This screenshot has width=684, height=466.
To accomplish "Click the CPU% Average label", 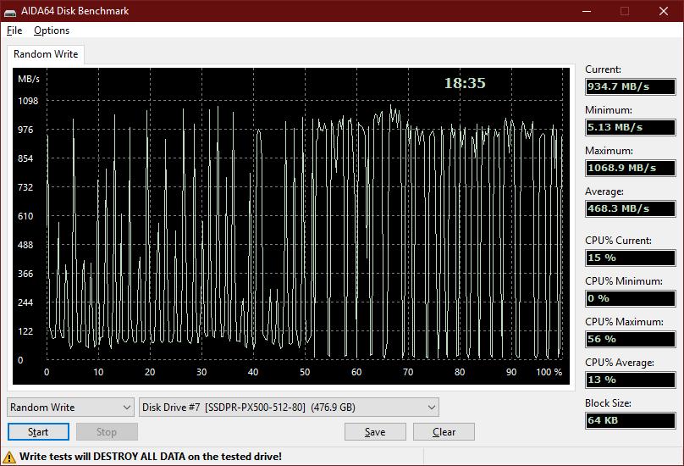I will pos(620,363).
